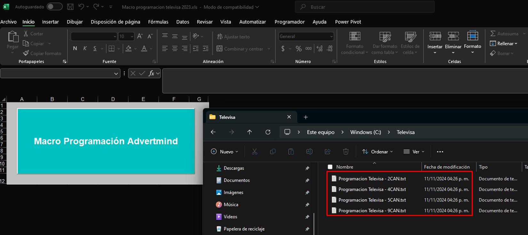Open the fill color dropdown arrow
Viewport: 528px width, 235px height.
click(x=136, y=49)
